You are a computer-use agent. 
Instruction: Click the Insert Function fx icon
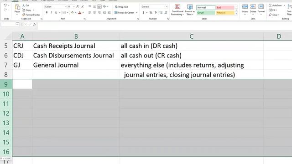(35, 24)
